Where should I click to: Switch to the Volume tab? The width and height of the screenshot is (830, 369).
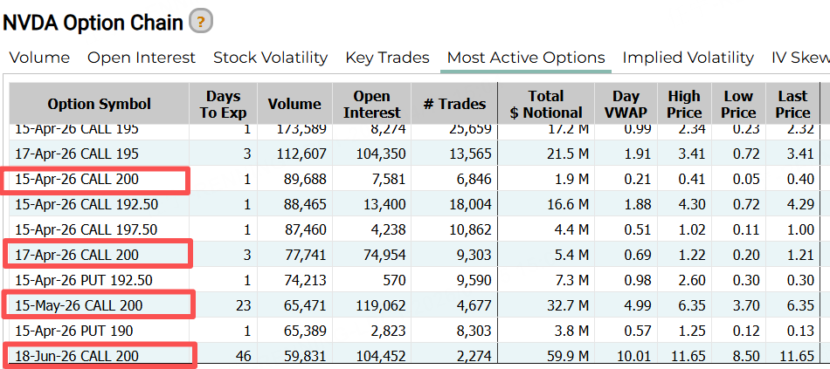tap(39, 58)
